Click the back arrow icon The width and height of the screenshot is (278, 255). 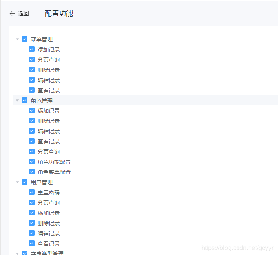pyautogui.click(x=12, y=13)
